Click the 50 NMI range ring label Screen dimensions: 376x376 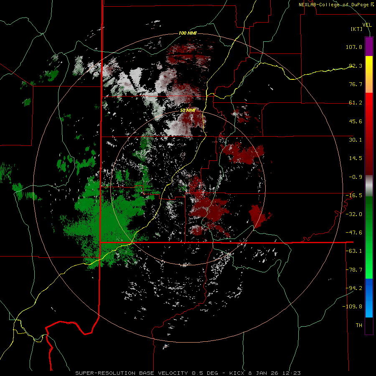click(188, 111)
